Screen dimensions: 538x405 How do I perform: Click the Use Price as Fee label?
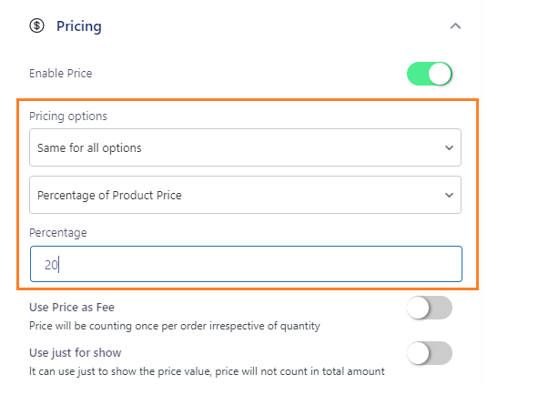72,308
